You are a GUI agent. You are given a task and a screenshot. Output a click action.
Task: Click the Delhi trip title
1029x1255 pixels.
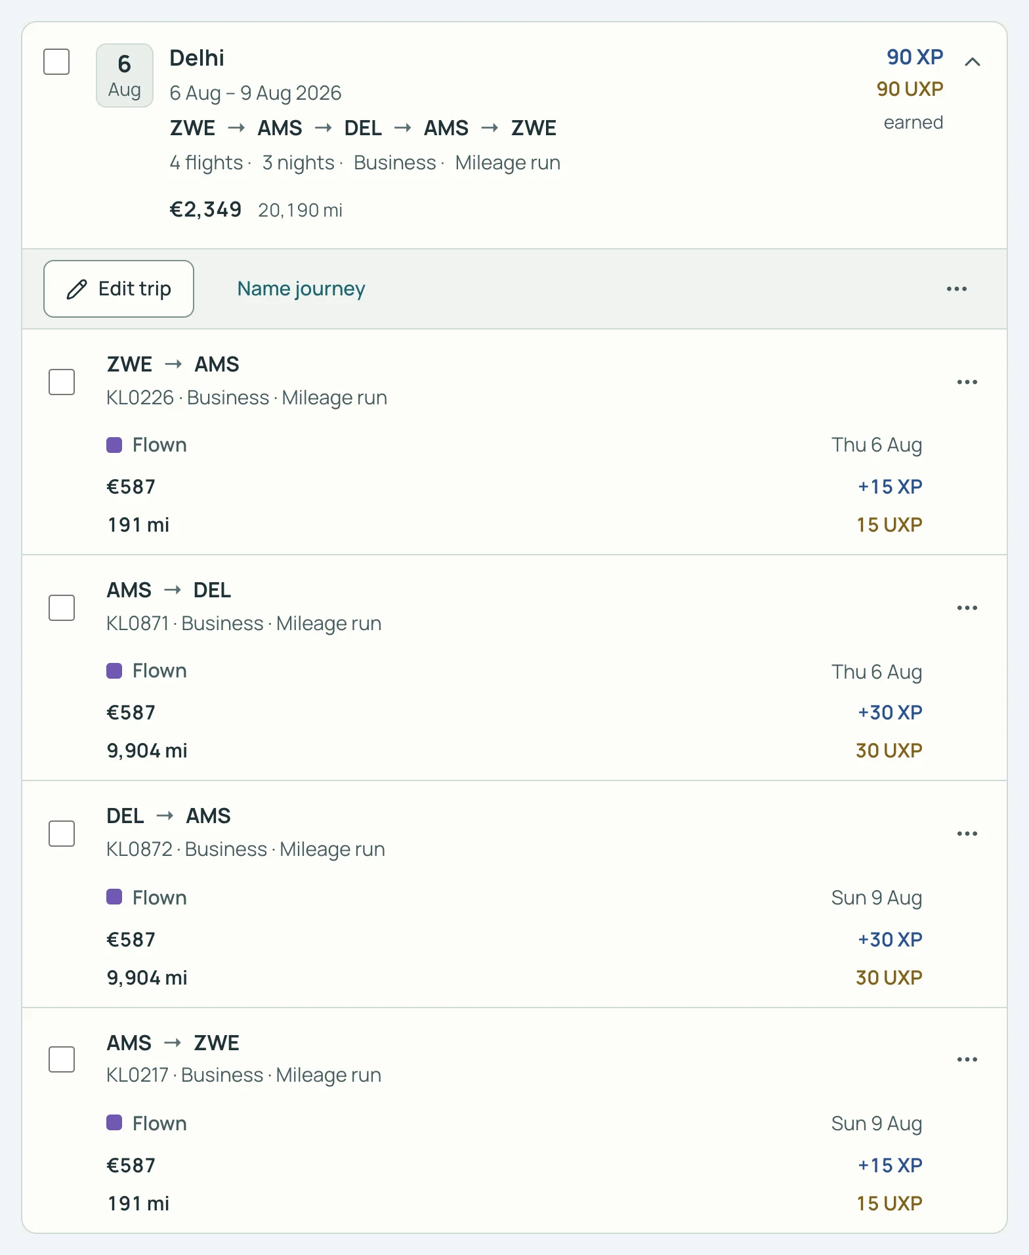click(197, 58)
